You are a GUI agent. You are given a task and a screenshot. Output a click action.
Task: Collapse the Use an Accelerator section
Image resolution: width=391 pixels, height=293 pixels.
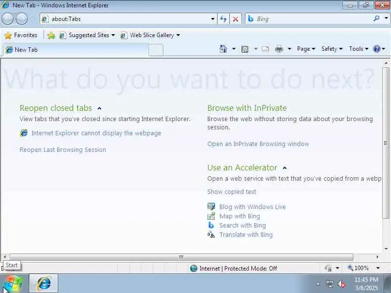284,168
